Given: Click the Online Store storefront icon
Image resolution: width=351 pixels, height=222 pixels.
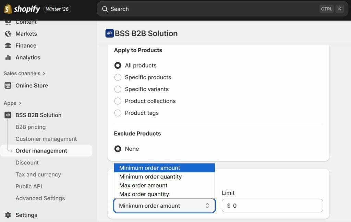Looking at the screenshot, I should 8,86.
